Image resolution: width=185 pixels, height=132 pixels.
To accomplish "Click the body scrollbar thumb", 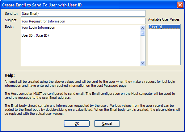I will point(142,33).
